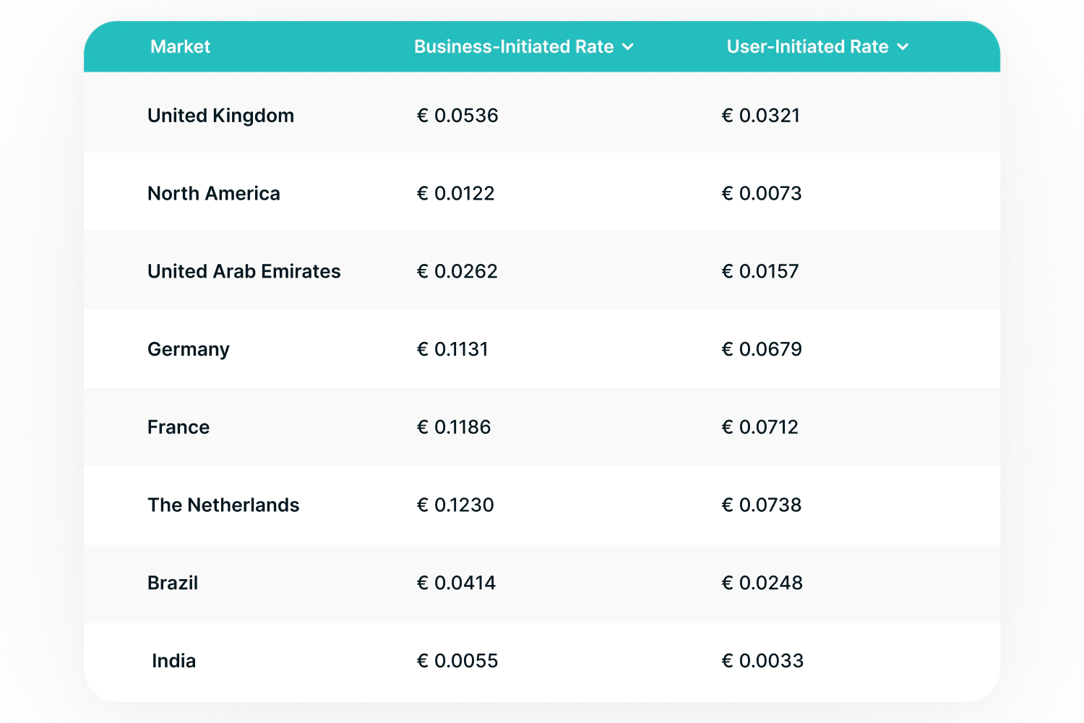Select The Netherlands row
Viewport: 1084px width, 723px height.
(223, 505)
